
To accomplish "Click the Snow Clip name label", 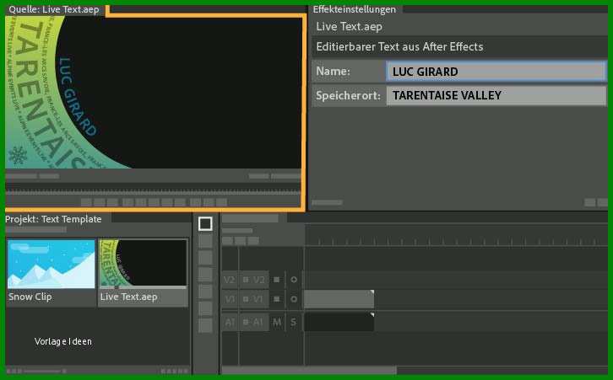I will pos(30,297).
